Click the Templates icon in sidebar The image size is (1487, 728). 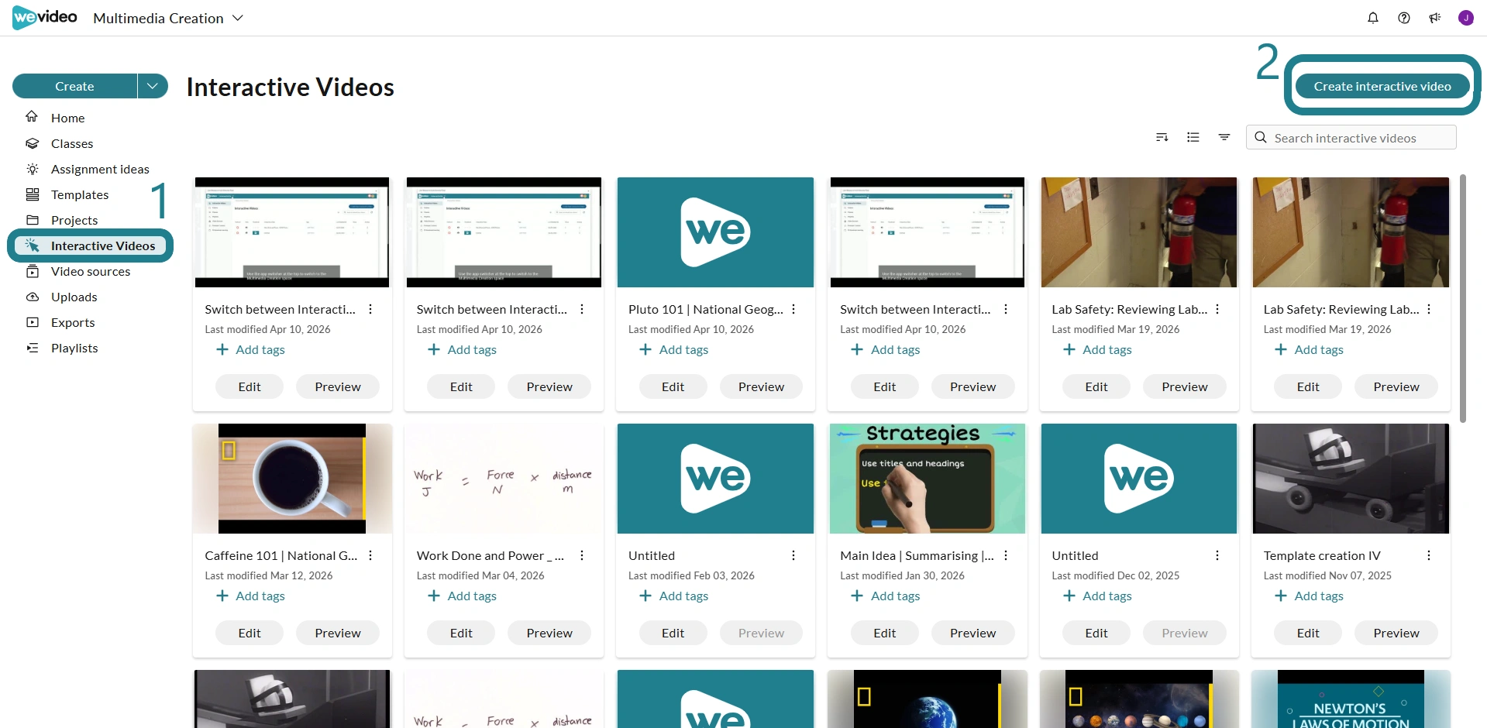click(32, 194)
